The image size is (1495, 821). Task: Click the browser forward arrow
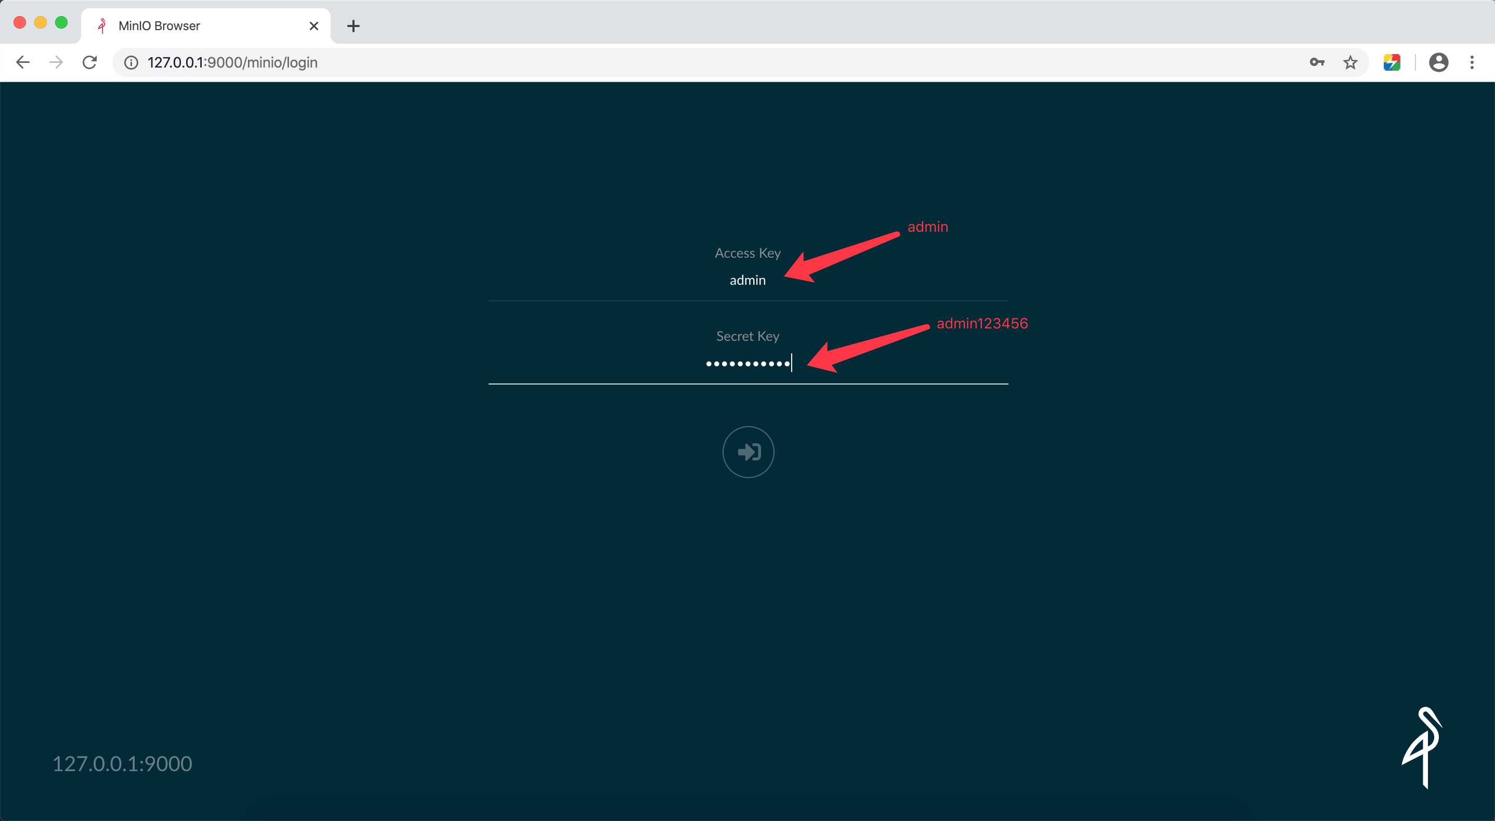(56, 62)
